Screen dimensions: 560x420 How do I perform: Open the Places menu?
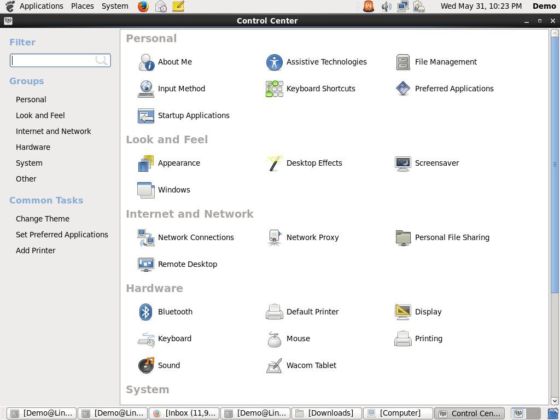[x=82, y=6]
